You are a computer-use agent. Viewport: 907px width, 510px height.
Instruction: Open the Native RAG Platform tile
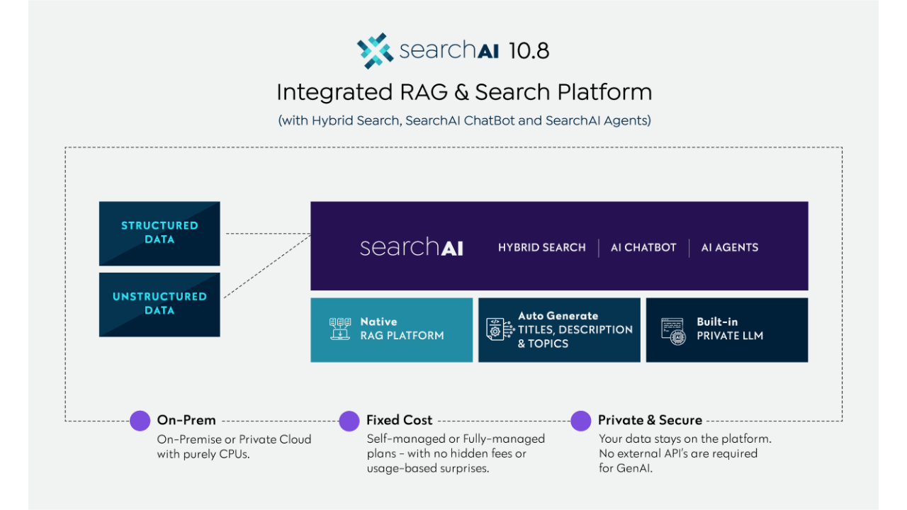coord(392,330)
